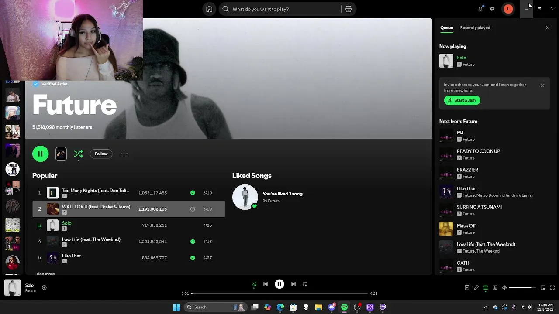The image size is (559, 314).
Task: Start a Jam
Action: (x=462, y=100)
